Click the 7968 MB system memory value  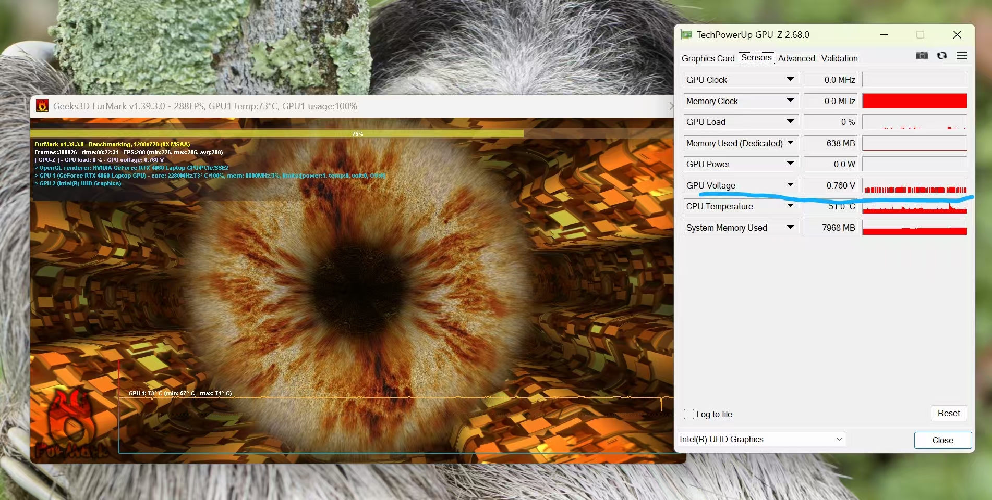click(x=831, y=228)
